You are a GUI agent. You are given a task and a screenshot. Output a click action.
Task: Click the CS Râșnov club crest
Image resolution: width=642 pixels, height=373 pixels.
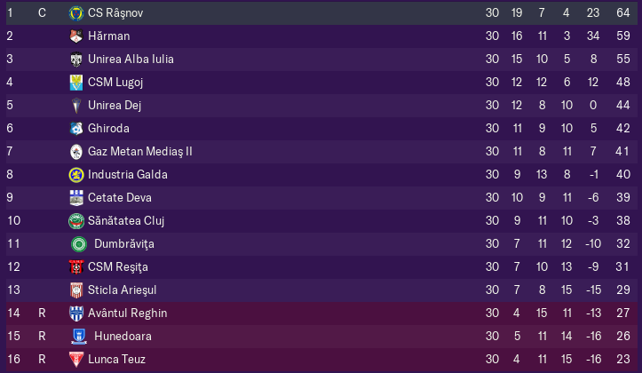point(76,13)
